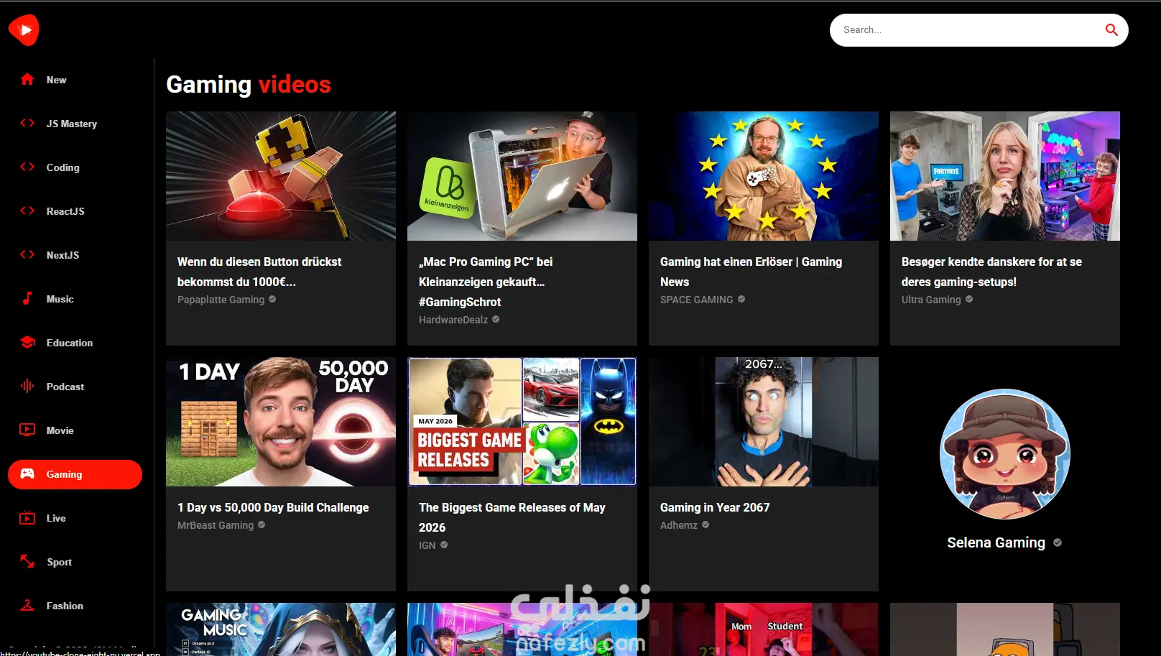Open the HardwareDealz channel link
The height and width of the screenshot is (656, 1161).
(453, 320)
